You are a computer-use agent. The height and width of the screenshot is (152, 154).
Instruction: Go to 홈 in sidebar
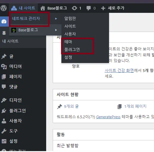4,33
